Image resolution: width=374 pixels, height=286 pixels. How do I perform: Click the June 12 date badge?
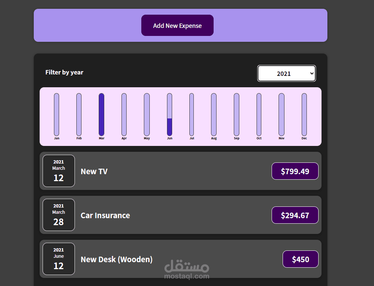tap(58, 259)
